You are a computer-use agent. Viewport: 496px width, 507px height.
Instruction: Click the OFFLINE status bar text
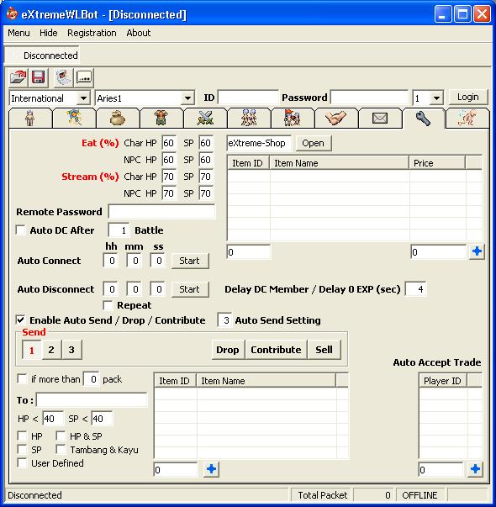pos(419,495)
